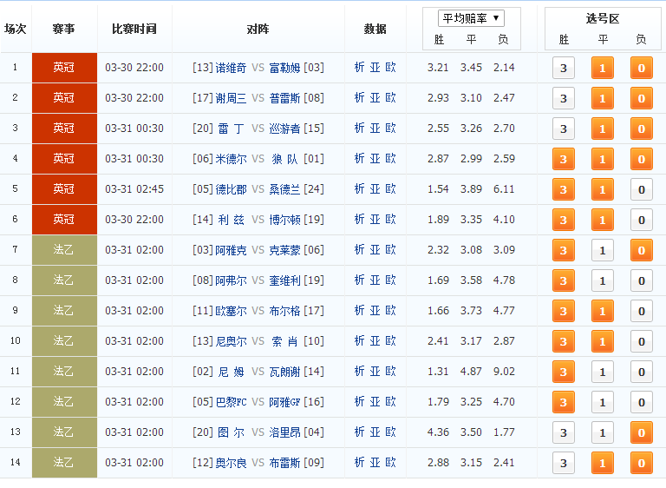Toggle loss (0) for match 10 尼奥尔
The height and width of the screenshot is (488, 666).
pos(642,341)
